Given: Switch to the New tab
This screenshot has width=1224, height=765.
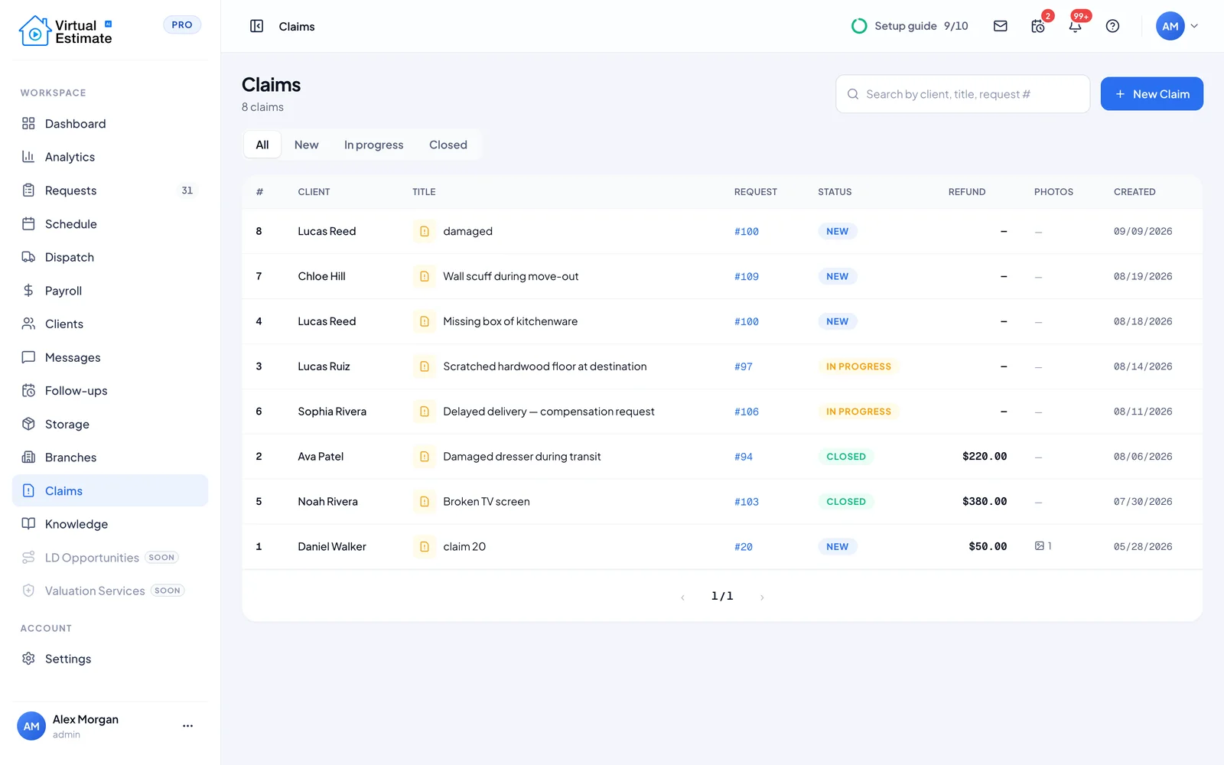Looking at the screenshot, I should [x=306, y=145].
